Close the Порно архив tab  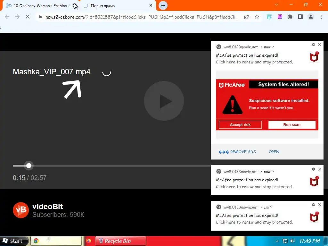click(x=151, y=6)
